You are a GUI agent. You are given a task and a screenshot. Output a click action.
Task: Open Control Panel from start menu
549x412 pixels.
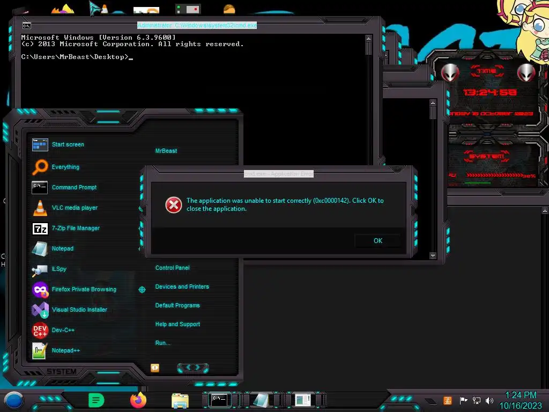172,268
